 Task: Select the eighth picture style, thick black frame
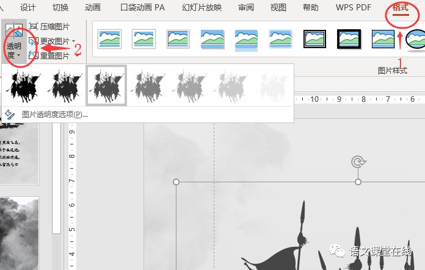(x=349, y=39)
